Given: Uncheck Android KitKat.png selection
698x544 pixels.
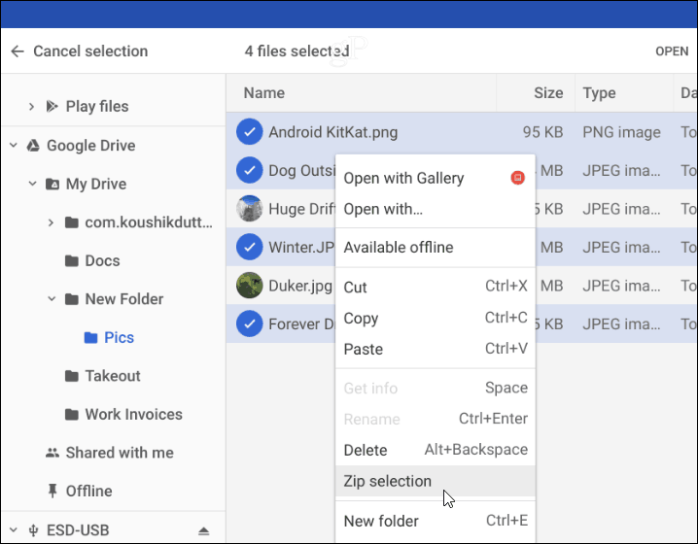Looking at the screenshot, I should pyautogui.click(x=249, y=132).
